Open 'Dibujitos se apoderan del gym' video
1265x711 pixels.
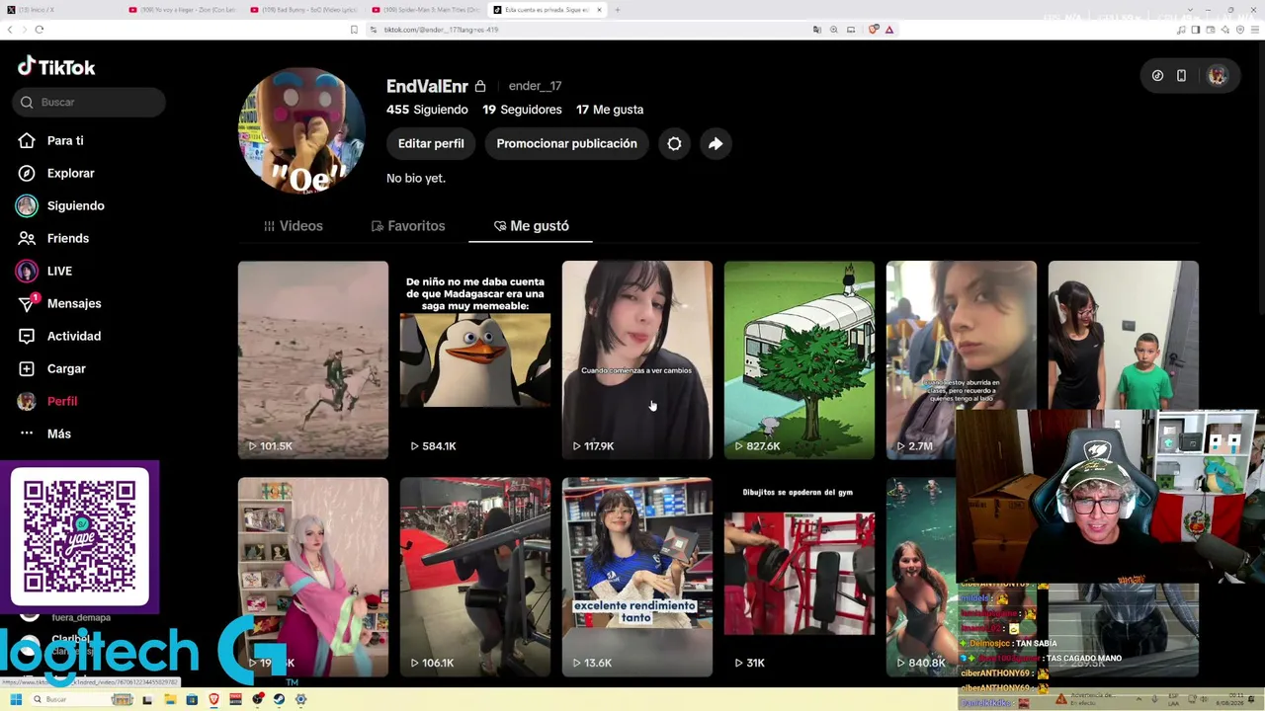pyautogui.click(x=800, y=577)
